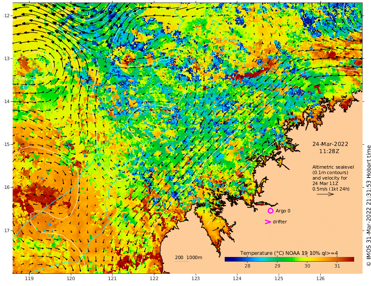
Task: Click longitude label 124 on the bottom axis
Action: pyautogui.click(x=237, y=279)
